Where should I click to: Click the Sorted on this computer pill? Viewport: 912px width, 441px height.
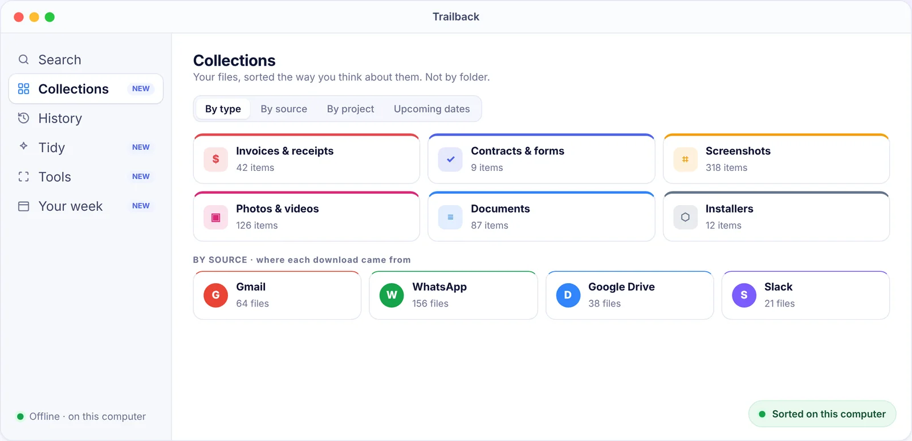(x=822, y=414)
